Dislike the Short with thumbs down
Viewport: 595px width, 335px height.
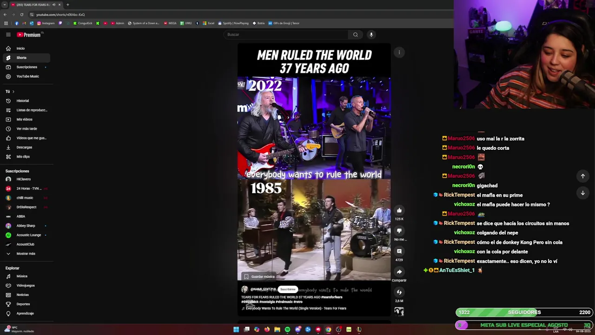[x=399, y=231]
